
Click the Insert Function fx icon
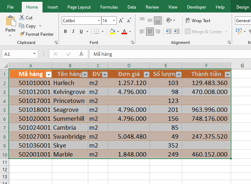(81, 54)
